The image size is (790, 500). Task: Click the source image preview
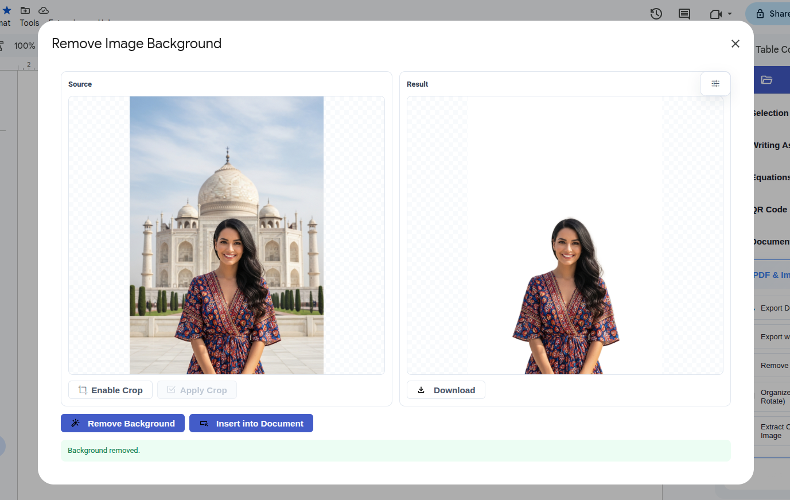coord(226,234)
